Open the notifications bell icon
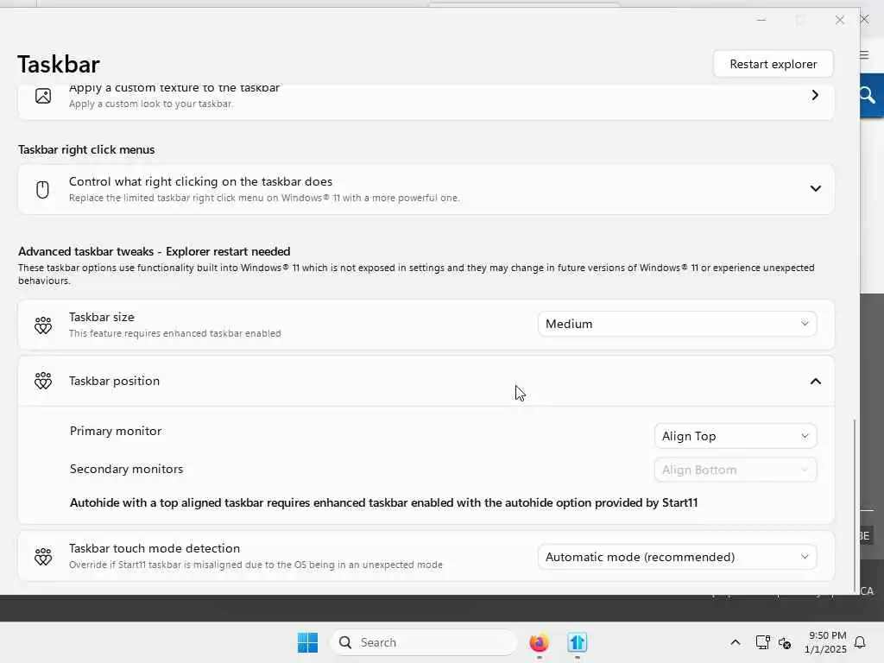 (861, 642)
